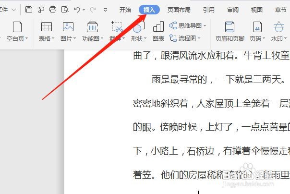Open the 审阅 tab
Screen dimensions: 290x194
233,10
